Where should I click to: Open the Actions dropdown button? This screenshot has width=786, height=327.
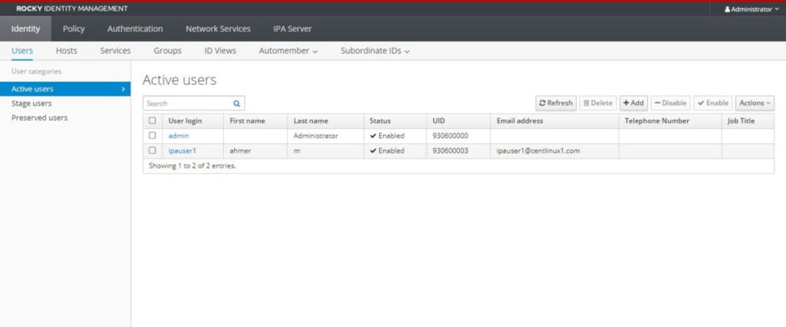pyautogui.click(x=755, y=103)
